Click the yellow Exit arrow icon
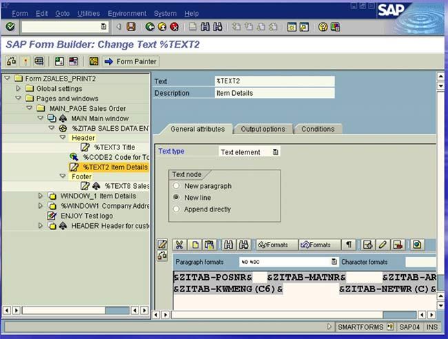This screenshot has width=448, height=339. 162,27
